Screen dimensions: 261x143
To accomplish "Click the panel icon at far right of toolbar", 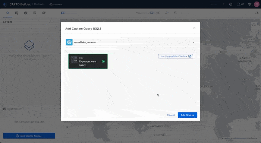I will point(257,13).
